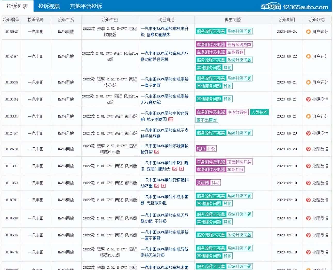Click the 投诉状态 column header
The image size is (333, 270).
[x=317, y=20]
